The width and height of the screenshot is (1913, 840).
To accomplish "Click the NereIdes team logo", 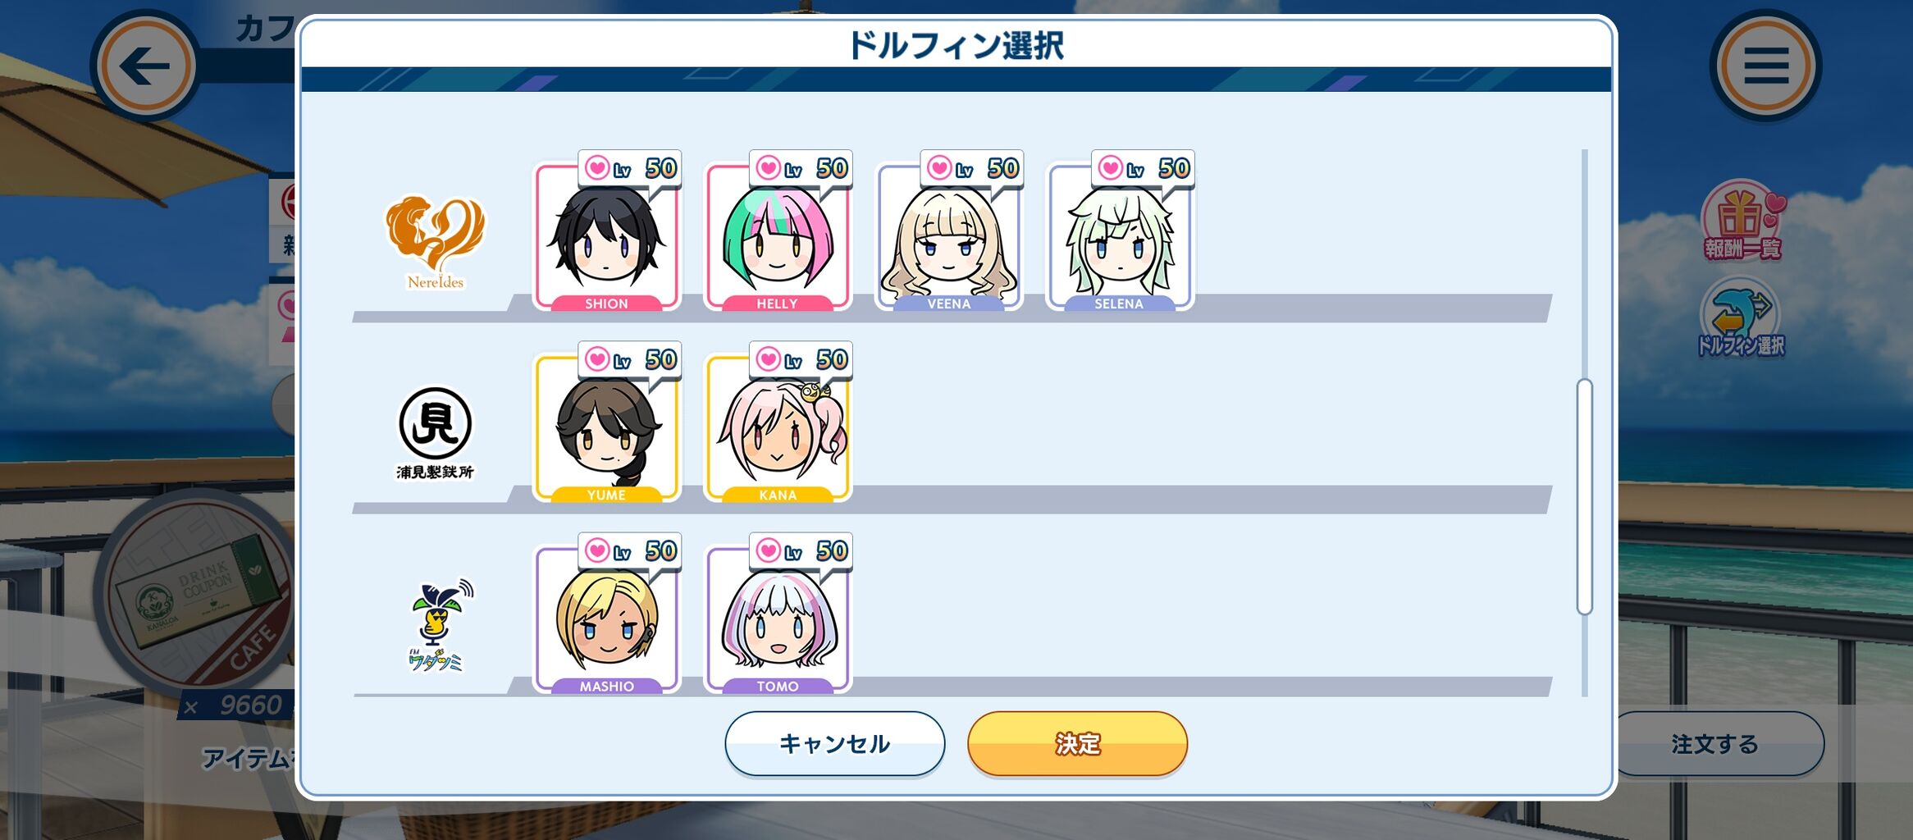I will (436, 242).
